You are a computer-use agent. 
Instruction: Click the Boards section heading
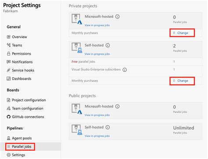point(13,90)
